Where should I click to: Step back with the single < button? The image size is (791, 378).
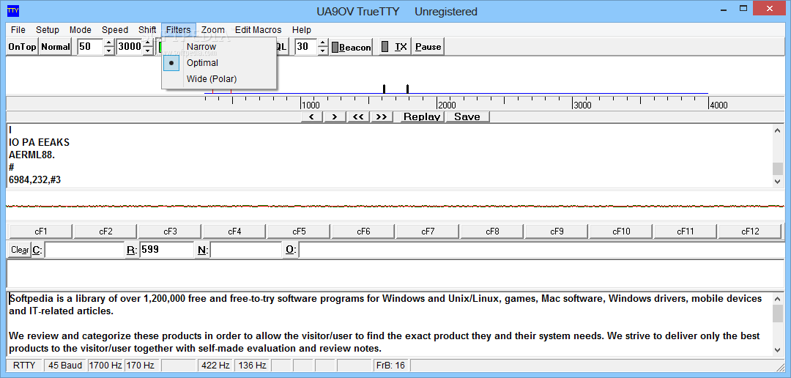[x=312, y=117]
